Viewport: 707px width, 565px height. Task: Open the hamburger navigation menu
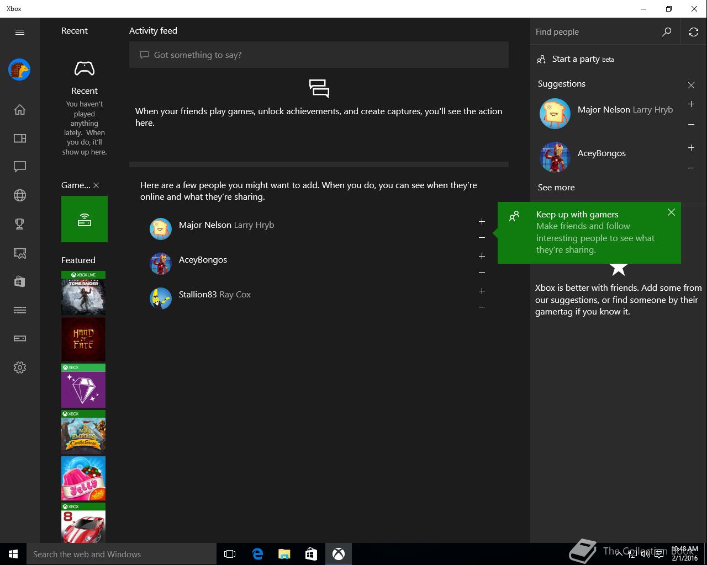(20, 32)
